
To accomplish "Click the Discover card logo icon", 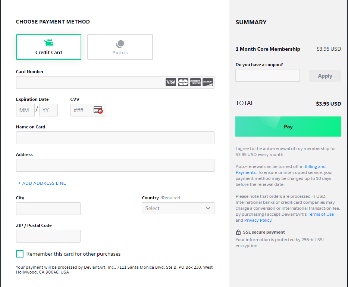I will 208,82.
